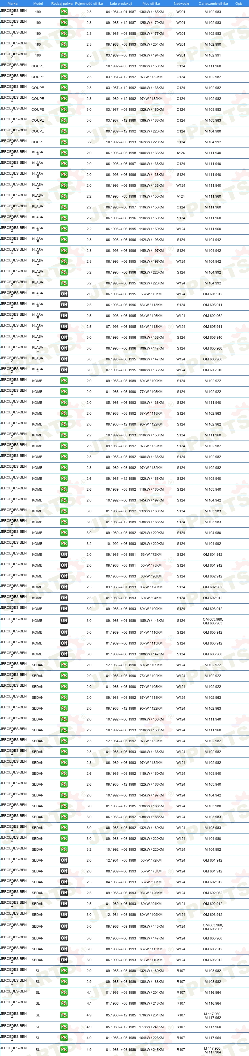Click date range 05.1980 -> 12.1981
Viewport: 249px width, 1056px height.
(x=121, y=1028)
